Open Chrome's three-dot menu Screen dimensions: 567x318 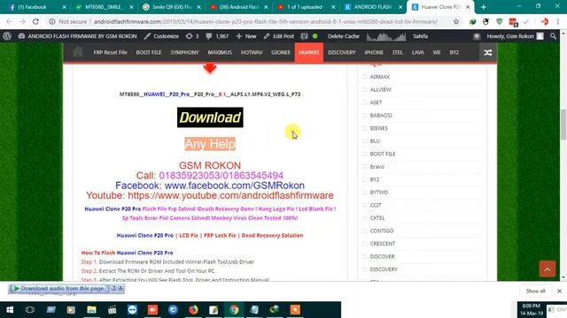coord(558,21)
